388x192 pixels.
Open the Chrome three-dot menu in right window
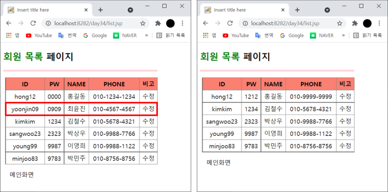point(379,23)
